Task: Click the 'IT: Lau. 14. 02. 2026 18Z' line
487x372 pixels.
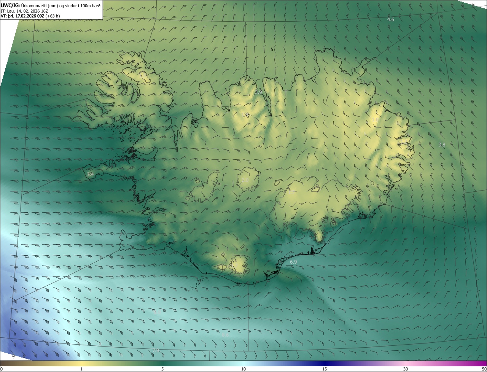Action: tap(24, 11)
